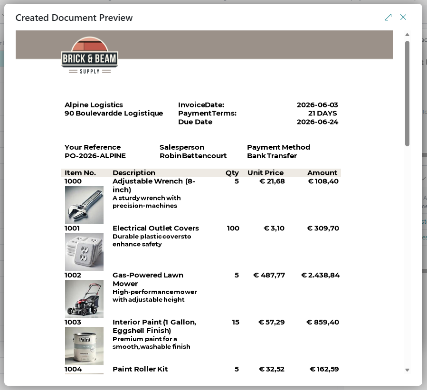
Task: Click the vertical scrollbar thumb
Action: point(407,94)
